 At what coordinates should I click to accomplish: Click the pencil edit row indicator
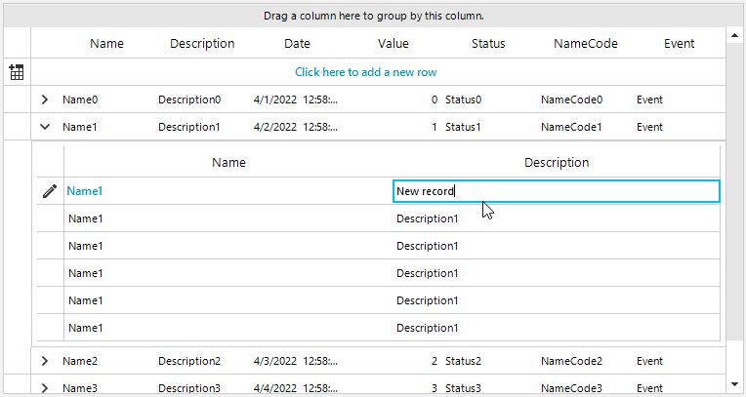click(50, 191)
